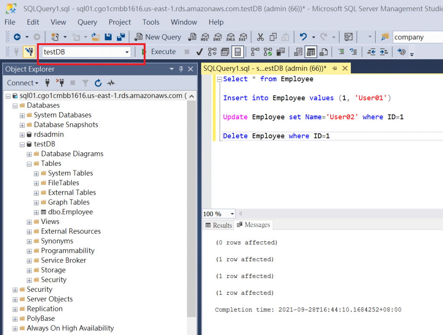
Task: Click the Navigate Backward arrow icon
Action: (x=17, y=37)
